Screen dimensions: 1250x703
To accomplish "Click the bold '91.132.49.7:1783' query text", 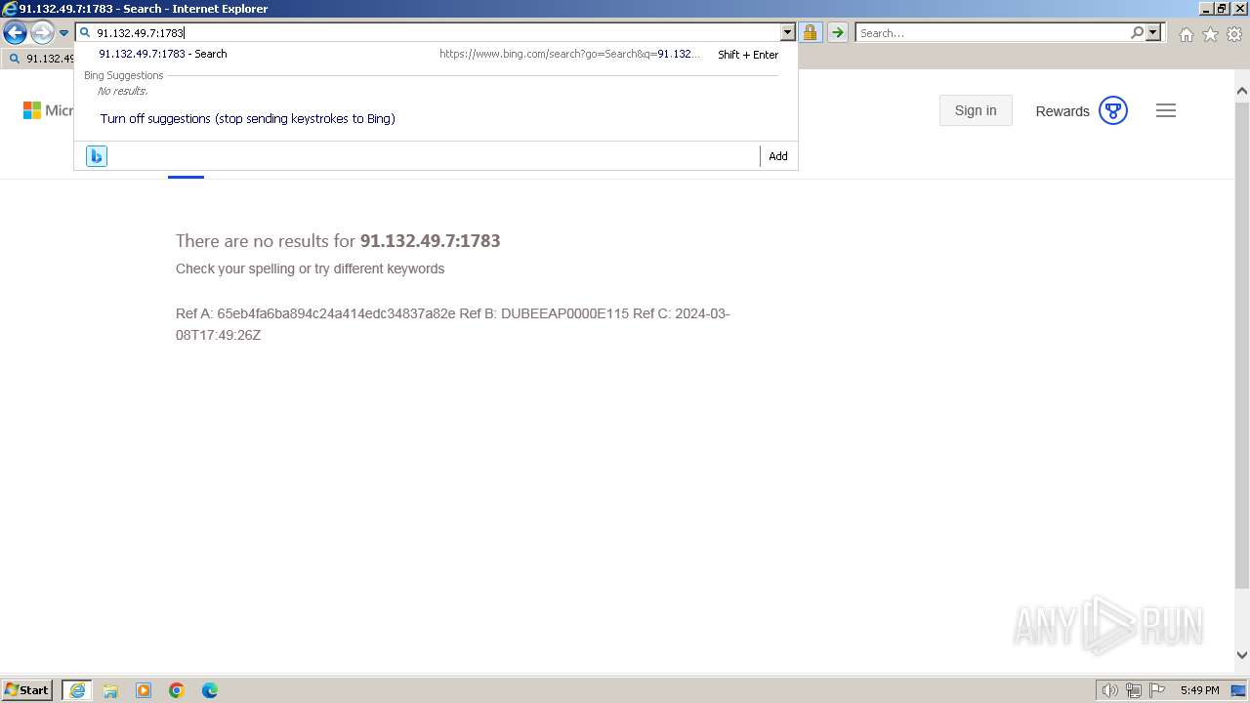I will click(430, 240).
